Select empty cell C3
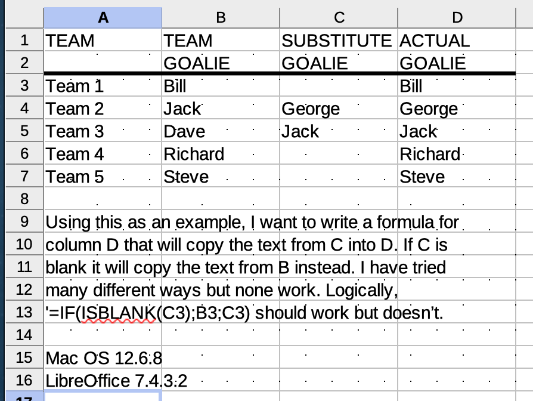The image size is (533, 401). tap(339, 86)
